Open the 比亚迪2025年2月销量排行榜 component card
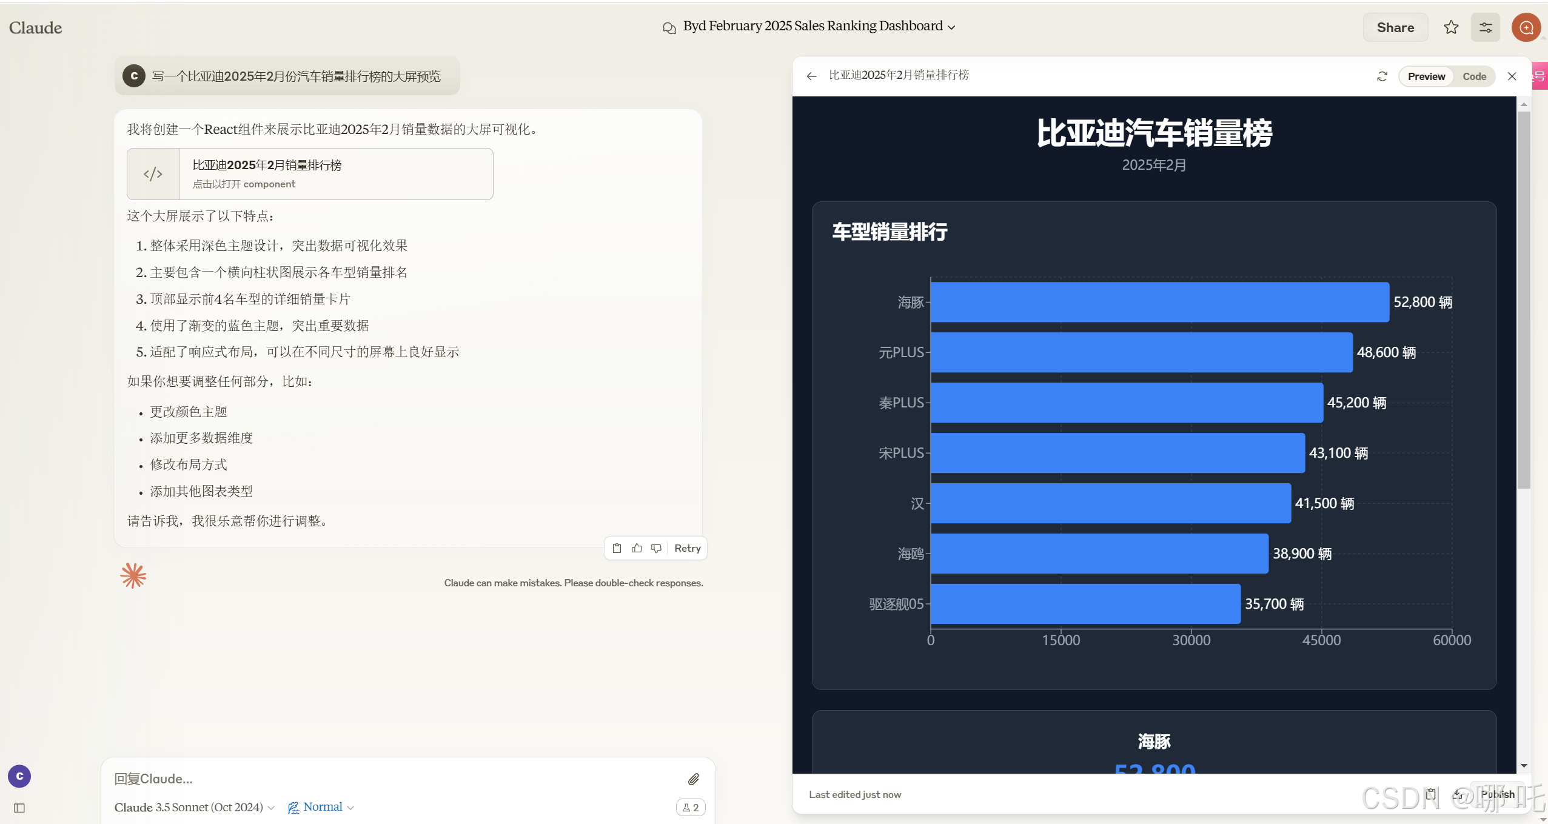Viewport: 1548px width, 824px height. coord(310,174)
